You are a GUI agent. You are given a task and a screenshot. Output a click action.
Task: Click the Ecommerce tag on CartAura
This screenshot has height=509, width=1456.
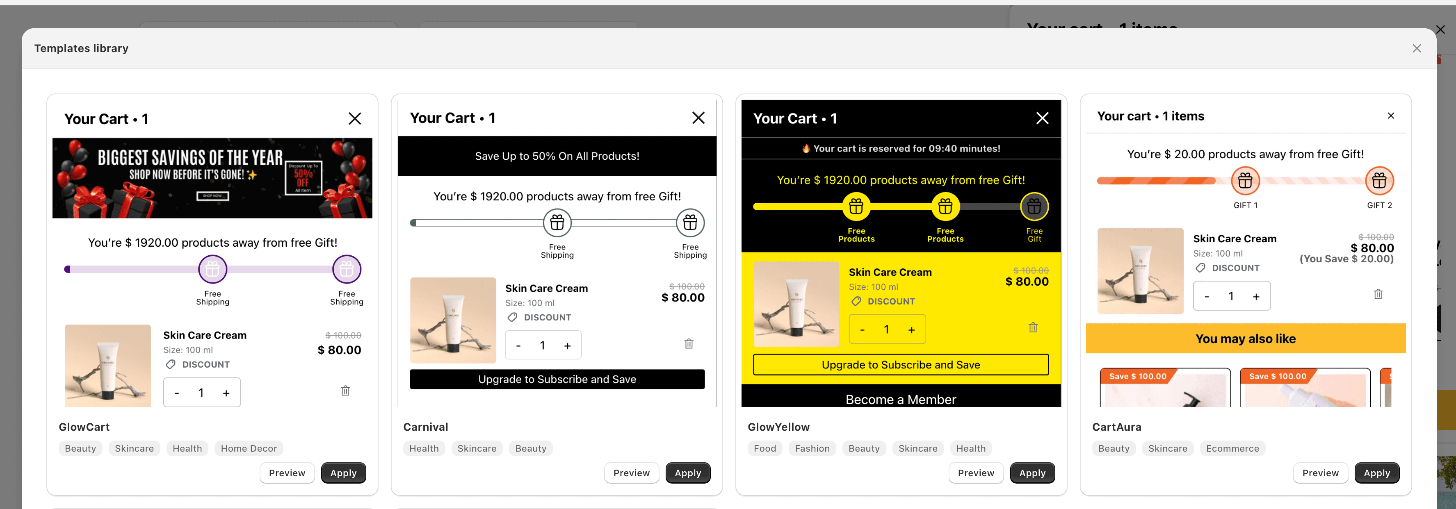[x=1232, y=449]
